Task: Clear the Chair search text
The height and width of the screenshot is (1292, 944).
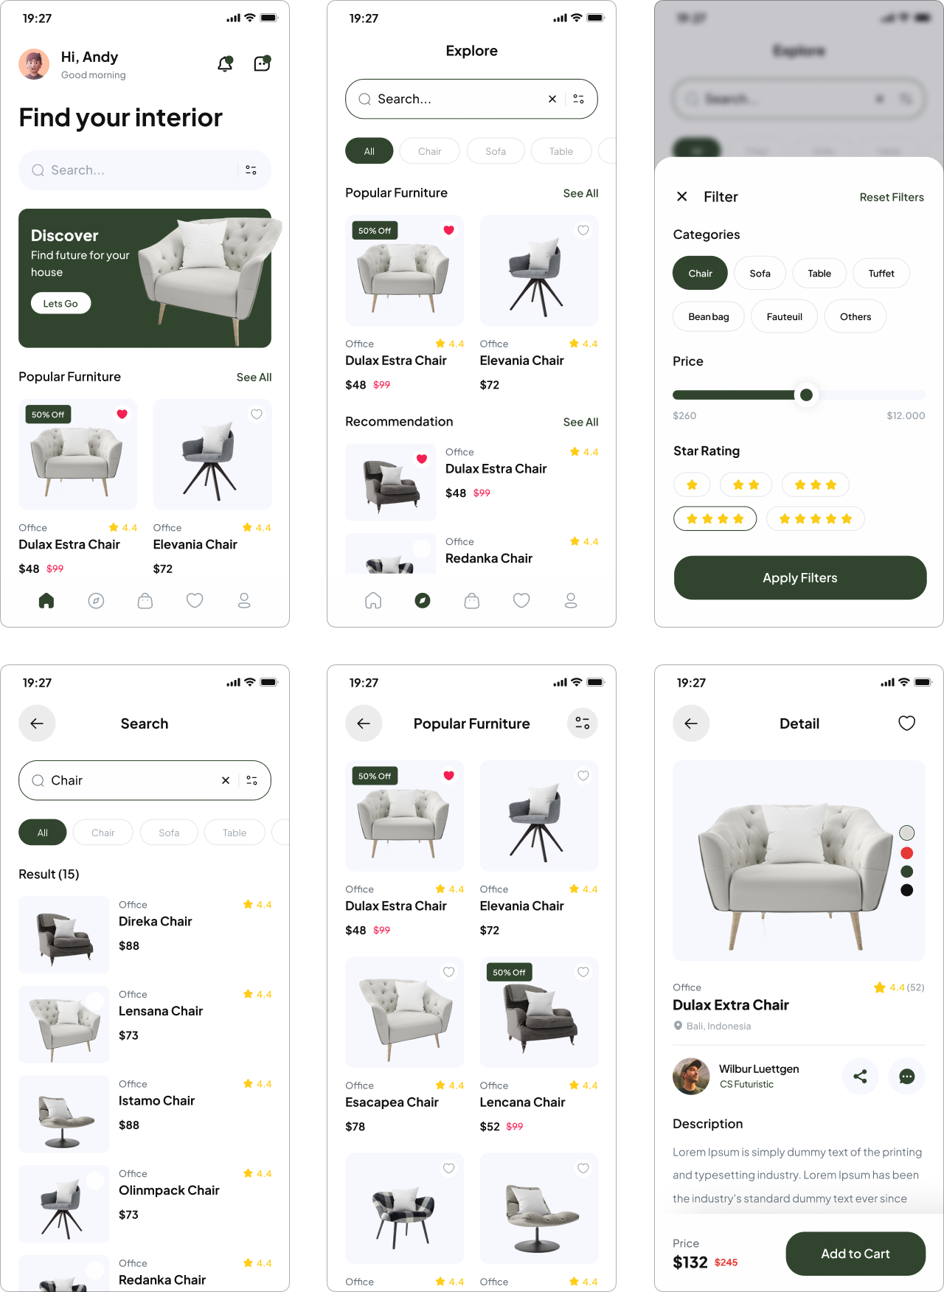Action: [x=226, y=780]
